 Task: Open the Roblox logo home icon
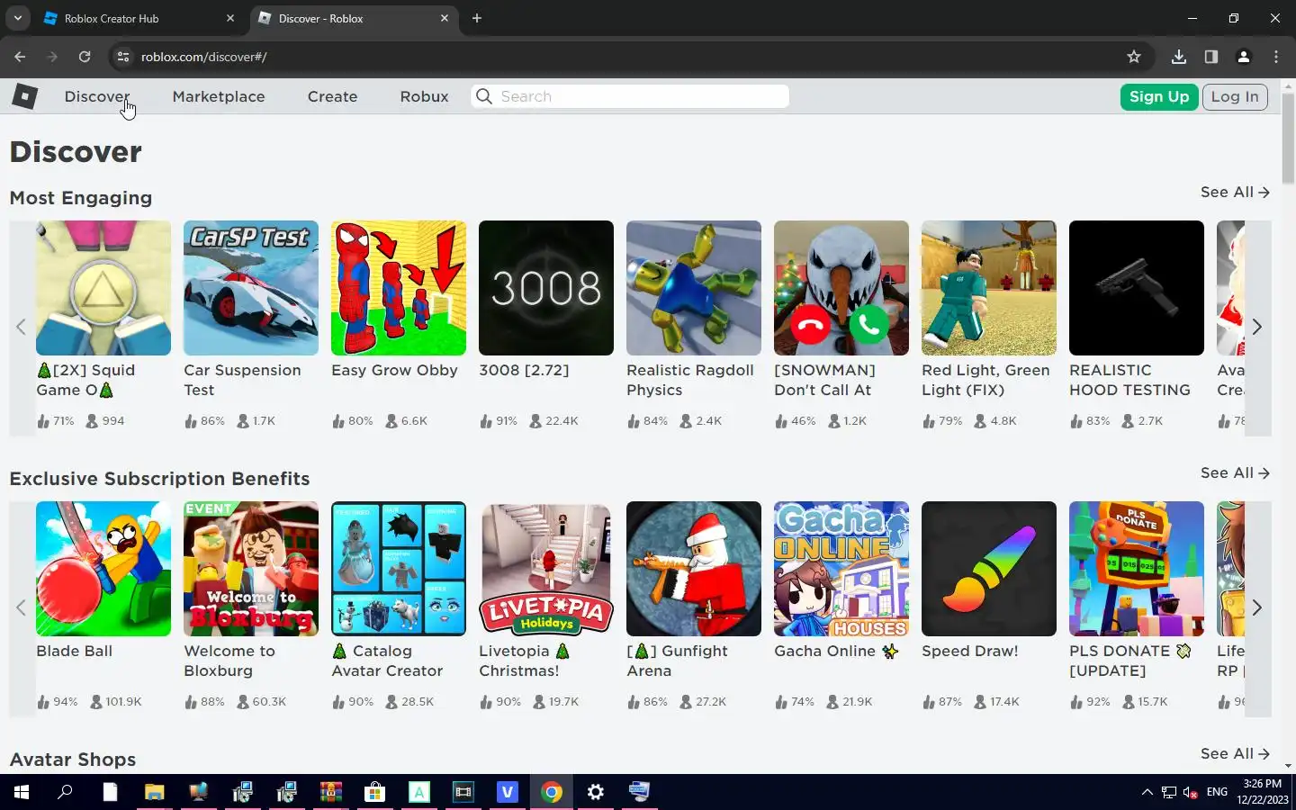tap(24, 96)
